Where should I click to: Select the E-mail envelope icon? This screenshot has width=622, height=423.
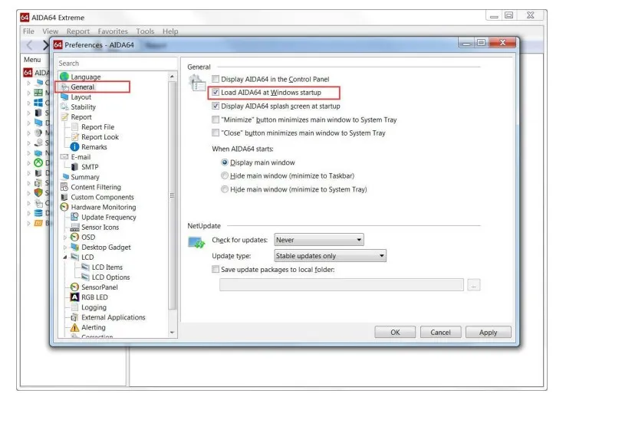click(64, 157)
